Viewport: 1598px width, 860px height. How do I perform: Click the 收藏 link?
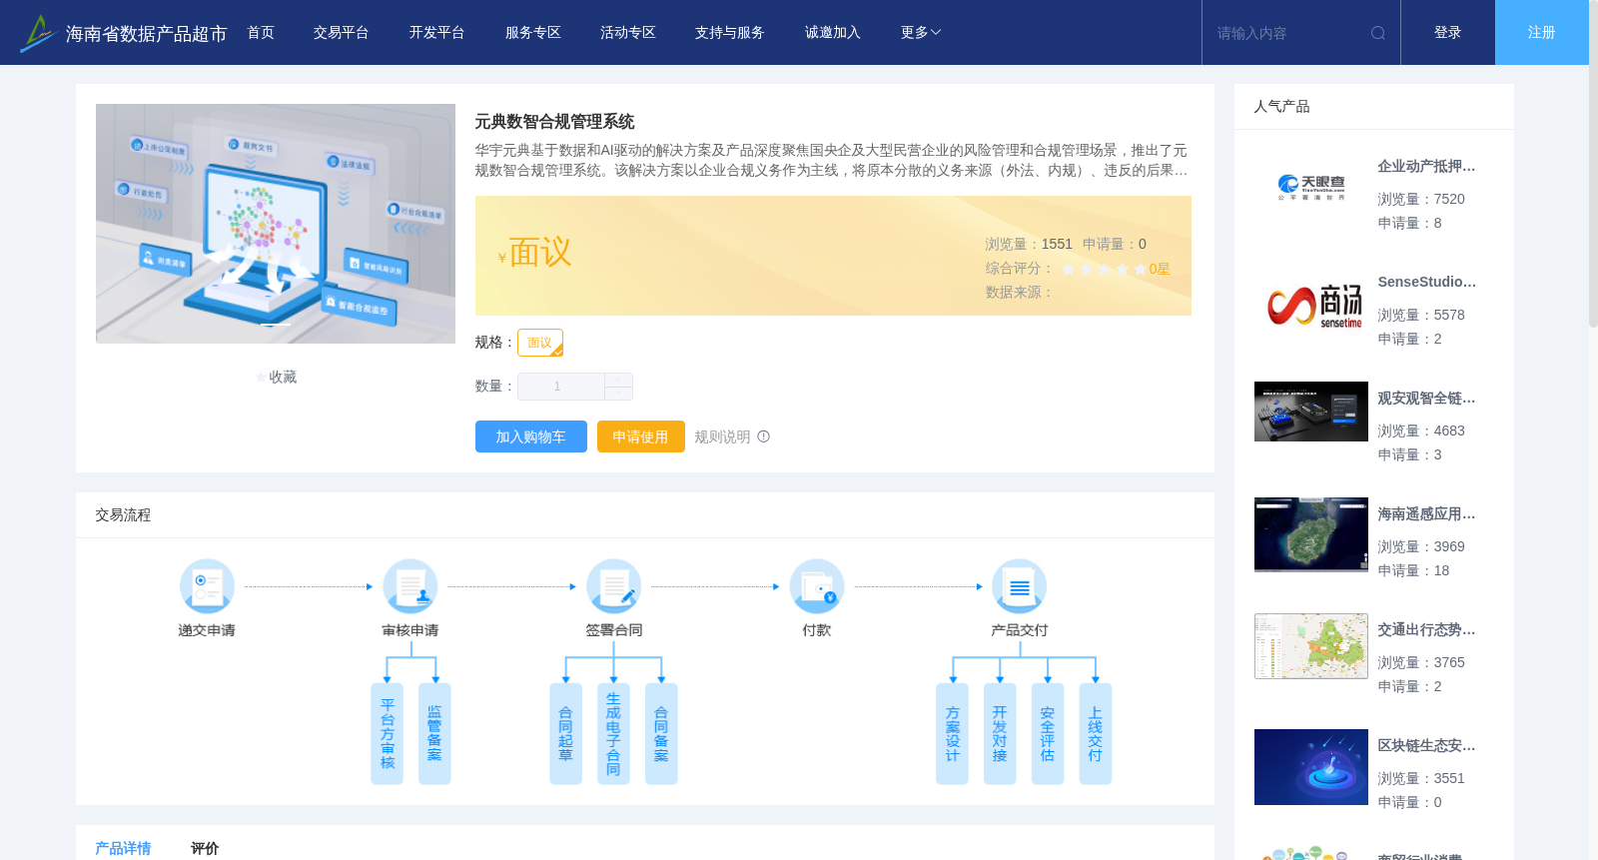point(283,377)
